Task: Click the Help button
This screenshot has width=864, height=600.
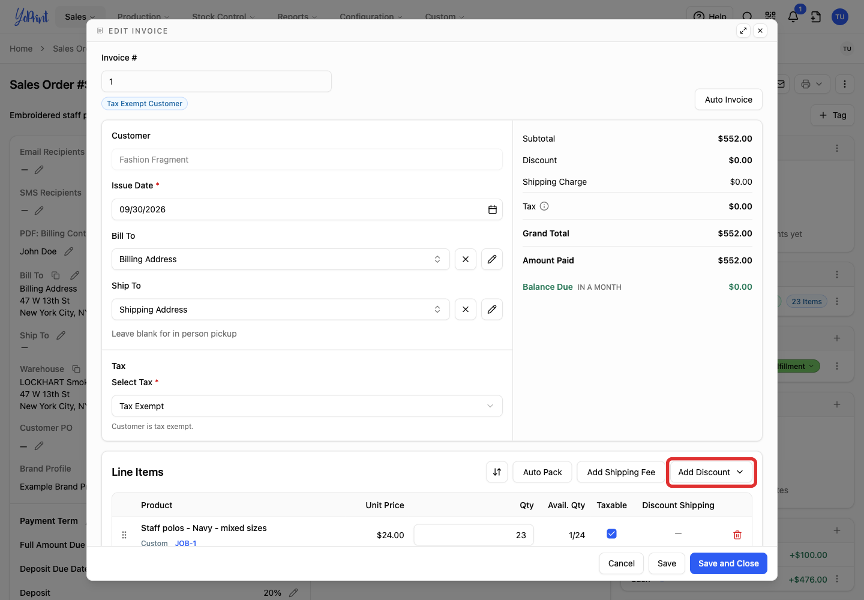Action: coord(710,16)
